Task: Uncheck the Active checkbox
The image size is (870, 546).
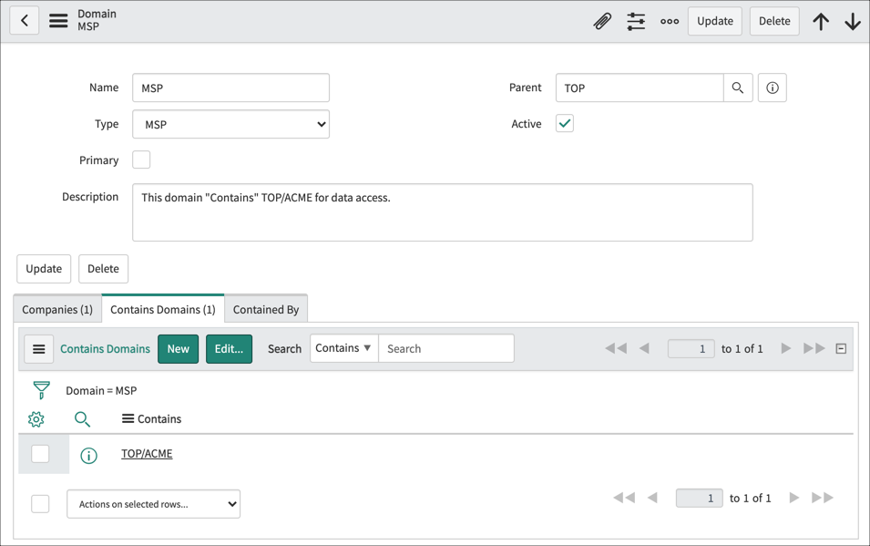Action: click(x=564, y=123)
